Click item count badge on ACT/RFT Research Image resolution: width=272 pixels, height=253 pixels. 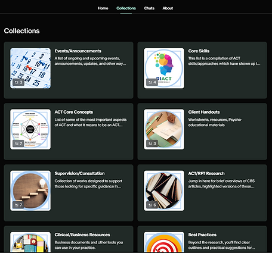pyautogui.click(x=152, y=205)
